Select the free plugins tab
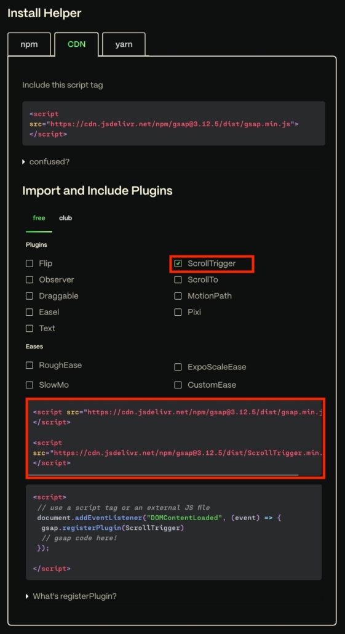This screenshot has height=634, width=345. (39, 218)
